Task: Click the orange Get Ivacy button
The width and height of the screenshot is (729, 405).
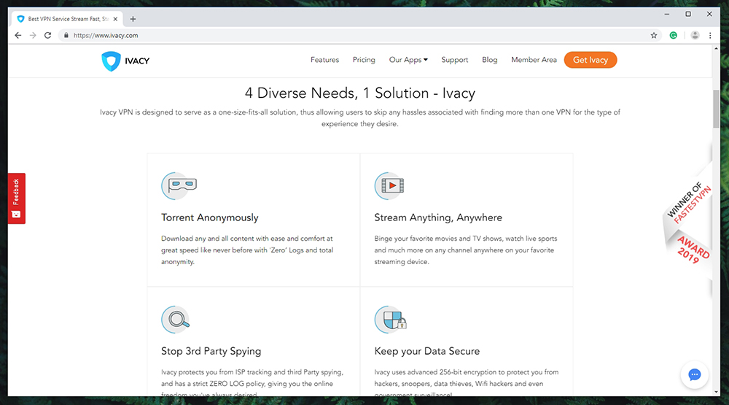Action: click(x=590, y=60)
